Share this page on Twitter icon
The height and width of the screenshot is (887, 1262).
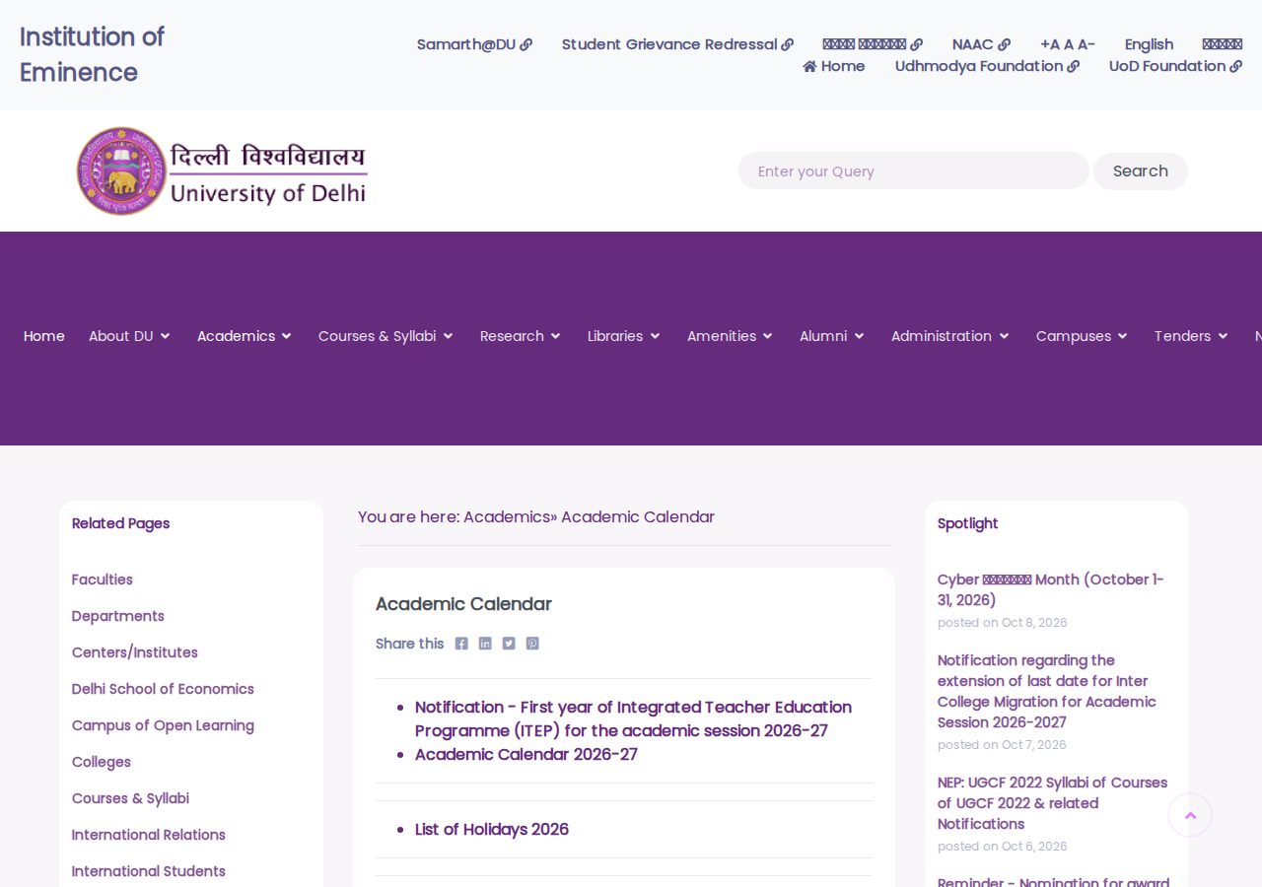click(509, 644)
